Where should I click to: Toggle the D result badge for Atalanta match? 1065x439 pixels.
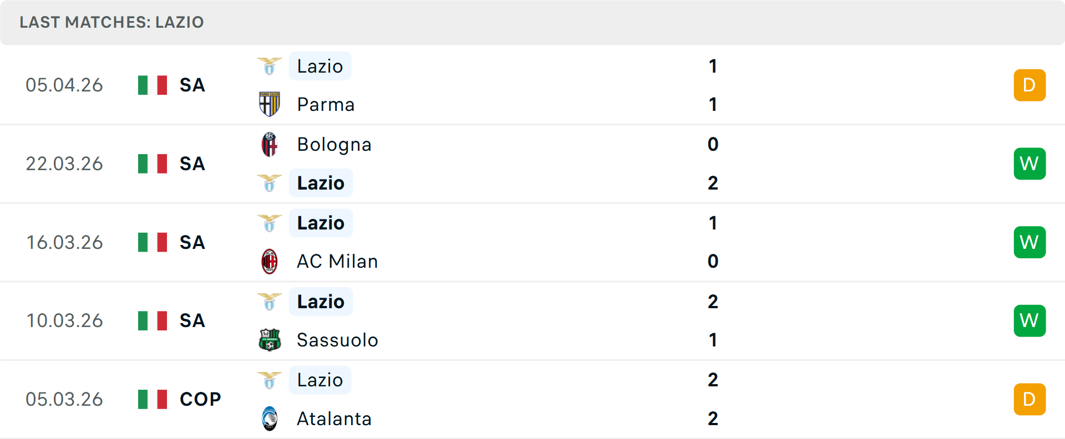tap(1029, 399)
